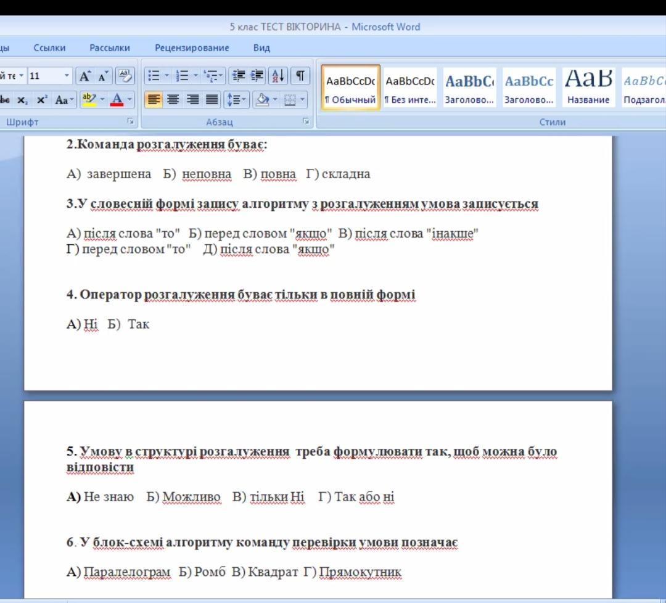
Task: Toggle the show paragraph marks button
Action: (300, 76)
